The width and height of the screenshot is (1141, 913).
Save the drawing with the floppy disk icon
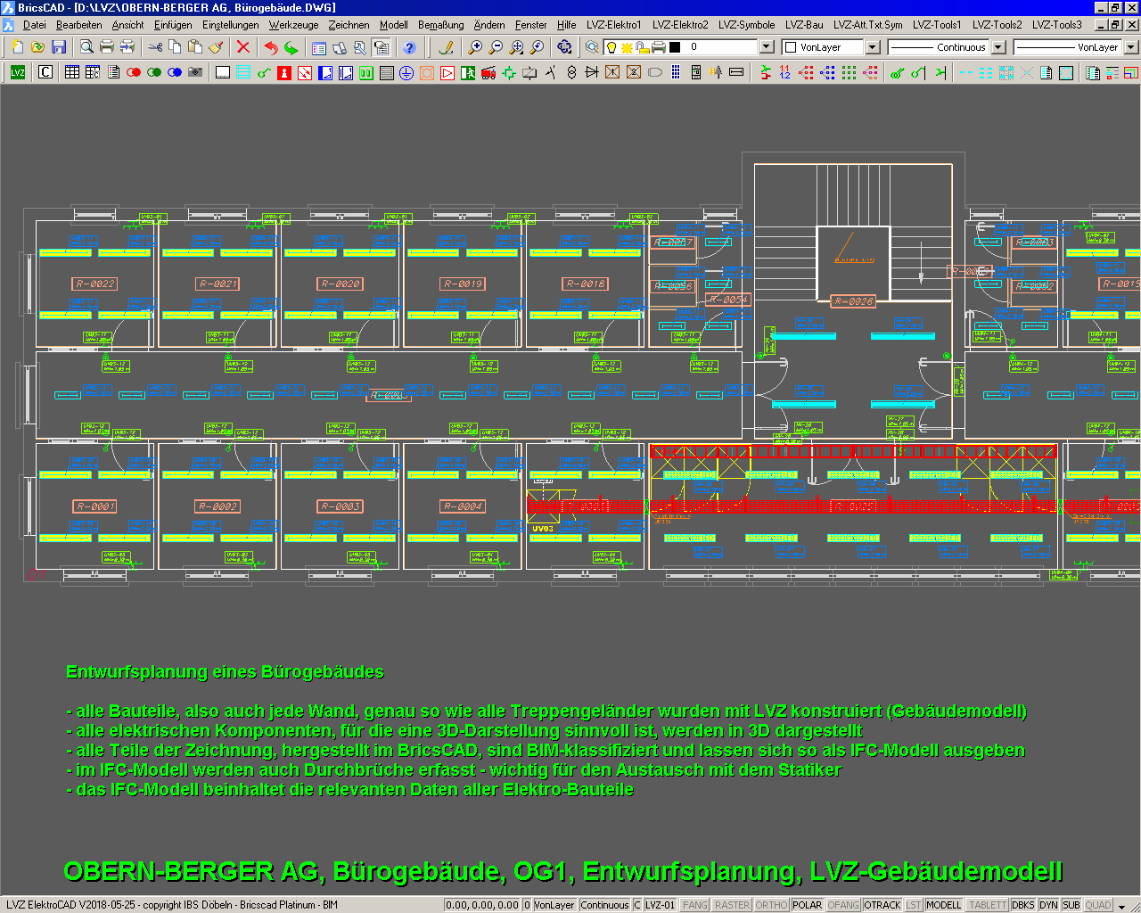point(59,47)
